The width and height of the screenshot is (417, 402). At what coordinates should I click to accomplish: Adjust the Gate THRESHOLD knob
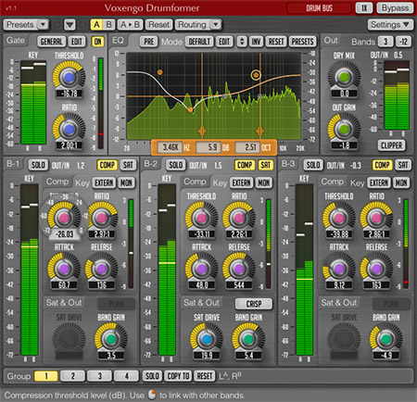[69, 77]
